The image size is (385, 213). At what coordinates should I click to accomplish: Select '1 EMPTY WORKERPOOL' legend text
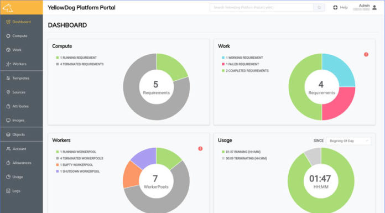(76, 165)
